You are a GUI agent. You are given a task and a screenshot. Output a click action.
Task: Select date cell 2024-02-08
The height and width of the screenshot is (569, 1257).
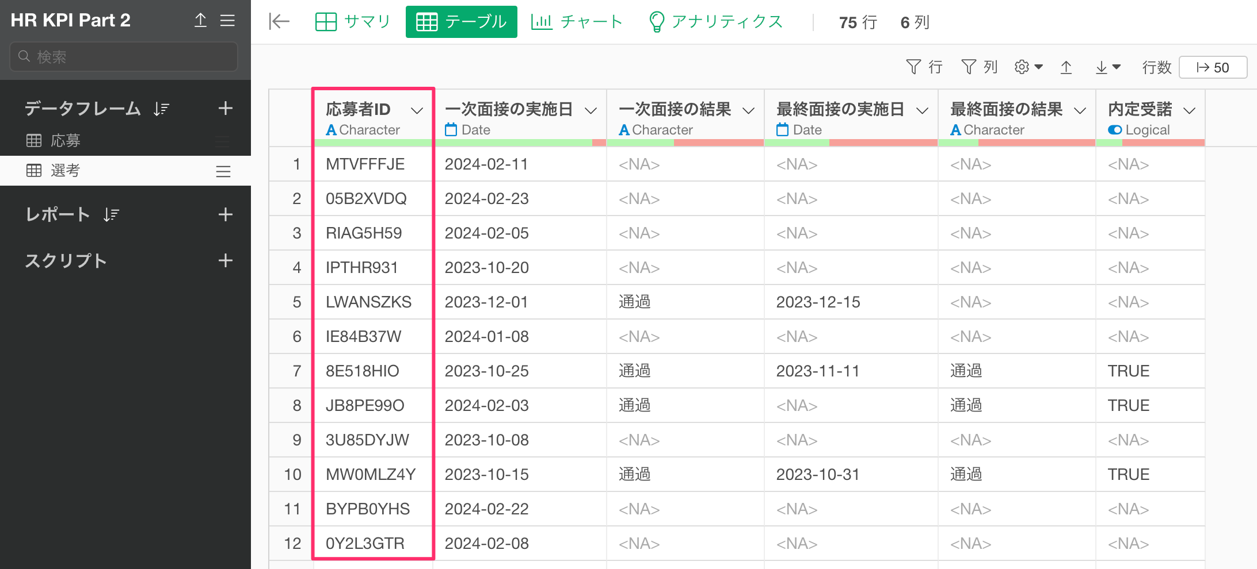point(520,544)
